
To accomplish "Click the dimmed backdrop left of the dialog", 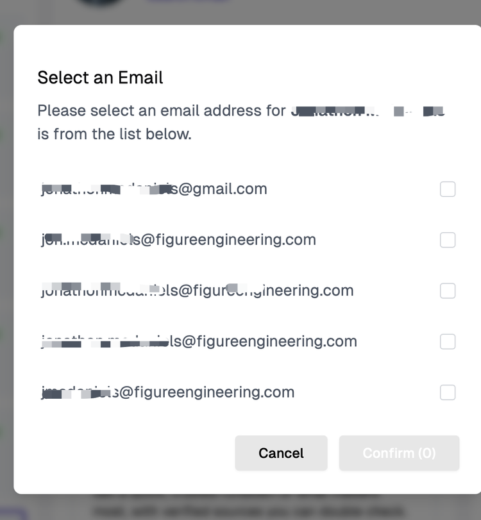I will point(6,256).
